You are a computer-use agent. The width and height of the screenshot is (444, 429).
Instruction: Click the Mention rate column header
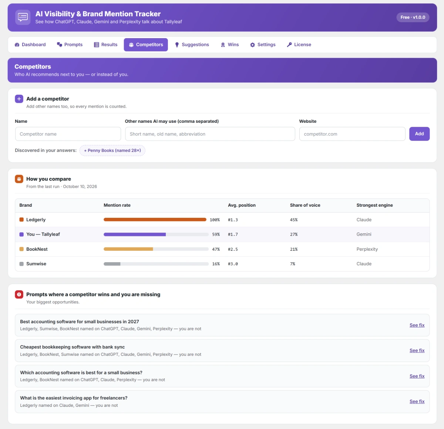(x=117, y=205)
